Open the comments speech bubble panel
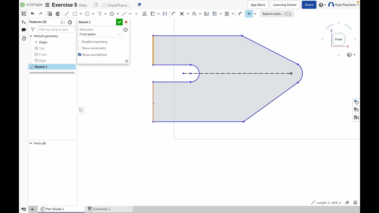379x213 pixels. pyautogui.click(x=24, y=30)
